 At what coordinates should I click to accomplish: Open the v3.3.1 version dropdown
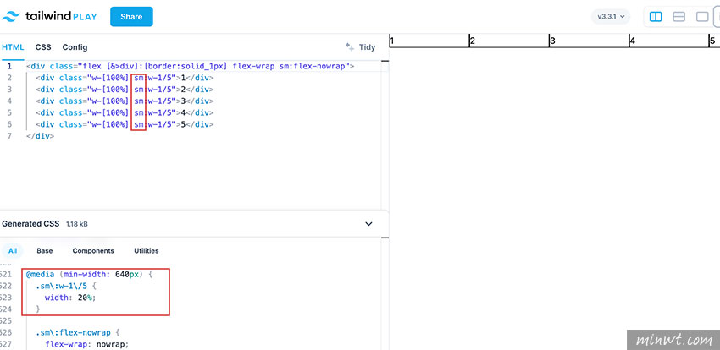611,17
